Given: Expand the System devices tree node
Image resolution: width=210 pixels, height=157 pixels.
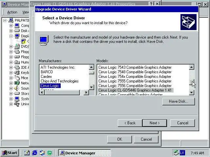Looking at the screenshot, I should click(11, 99).
